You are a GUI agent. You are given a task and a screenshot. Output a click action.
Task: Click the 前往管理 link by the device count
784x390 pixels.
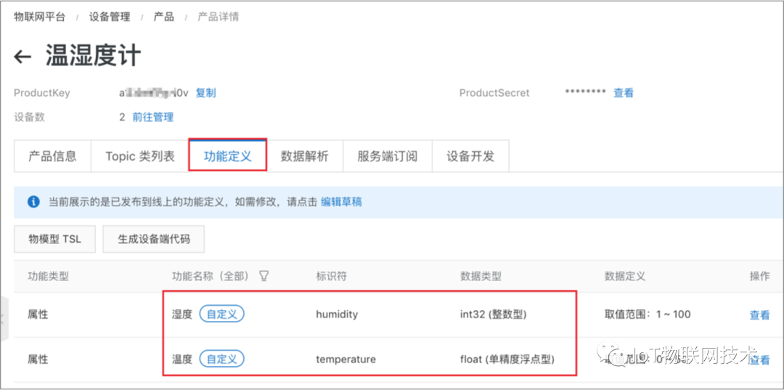click(x=153, y=118)
